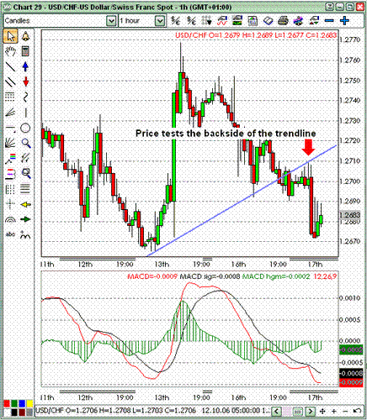Click the buy/sell arrows toolbar icon
This screenshot has width=367, height=420.
[x=314, y=21]
